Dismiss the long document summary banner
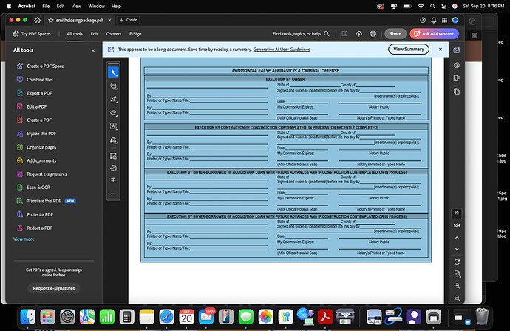This screenshot has width=510, height=331. [441, 49]
